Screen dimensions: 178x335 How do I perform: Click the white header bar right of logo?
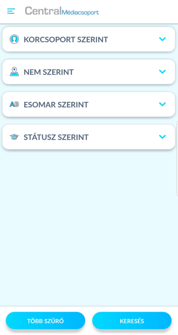coord(138,12)
